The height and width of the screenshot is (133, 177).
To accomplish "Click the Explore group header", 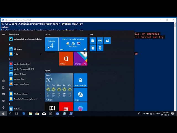I will pyautogui.click(x=47, y=70).
